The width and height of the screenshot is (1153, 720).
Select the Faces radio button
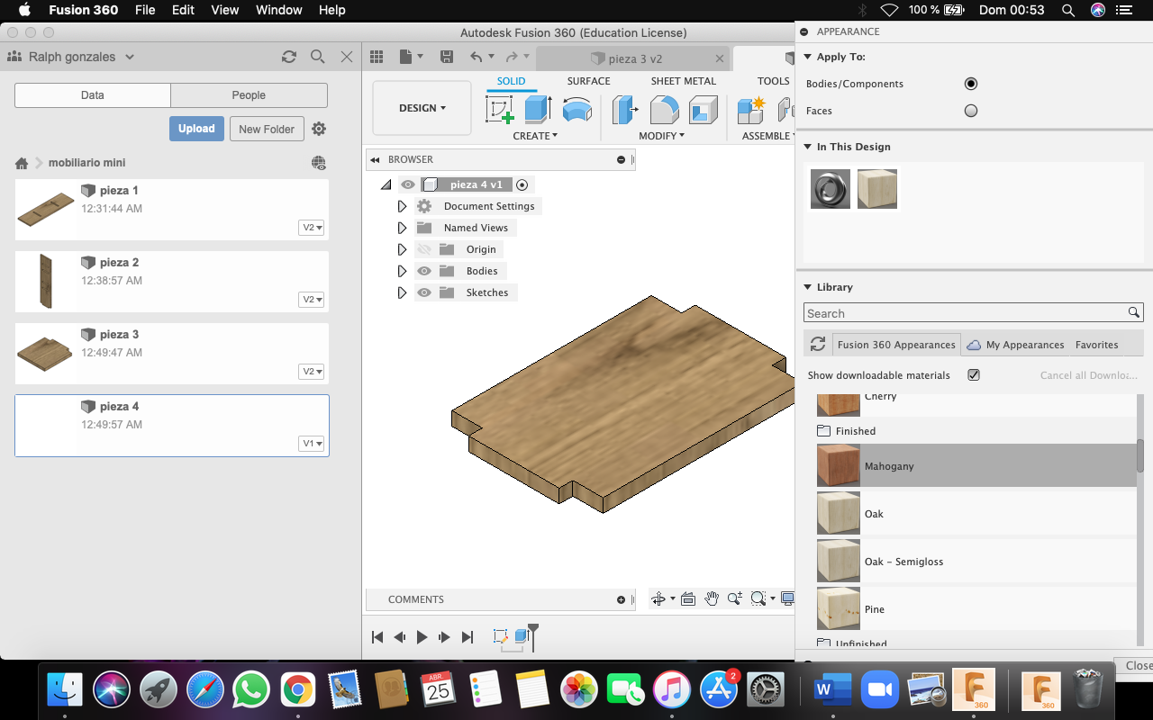[x=970, y=111]
